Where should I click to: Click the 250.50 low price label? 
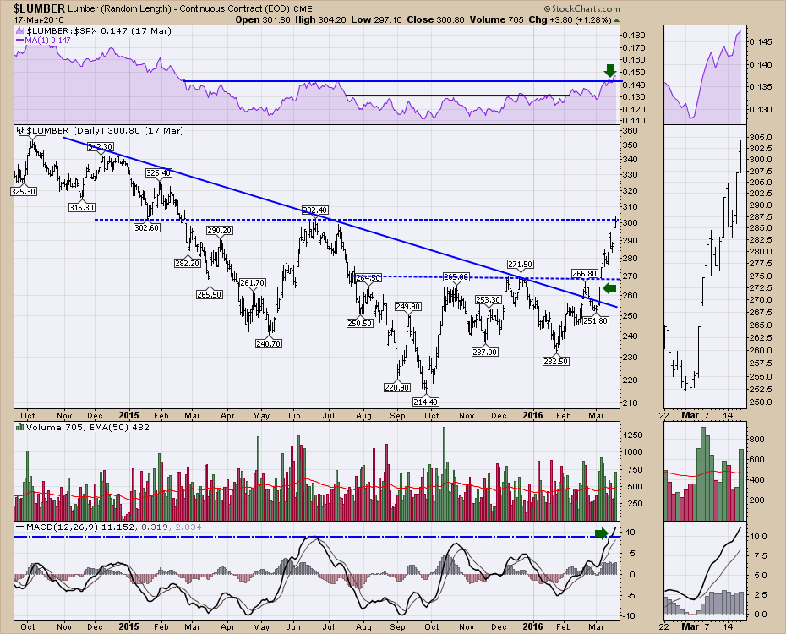[x=360, y=324]
